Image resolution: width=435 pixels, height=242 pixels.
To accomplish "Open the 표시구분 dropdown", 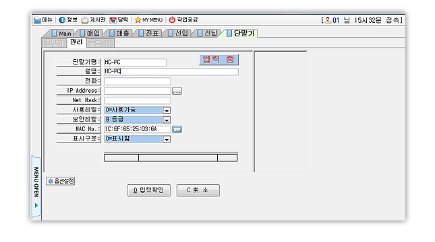I will (167, 139).
